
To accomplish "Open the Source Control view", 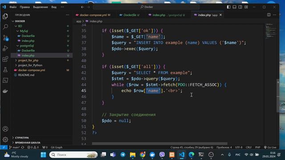I will tap(5, 38).
